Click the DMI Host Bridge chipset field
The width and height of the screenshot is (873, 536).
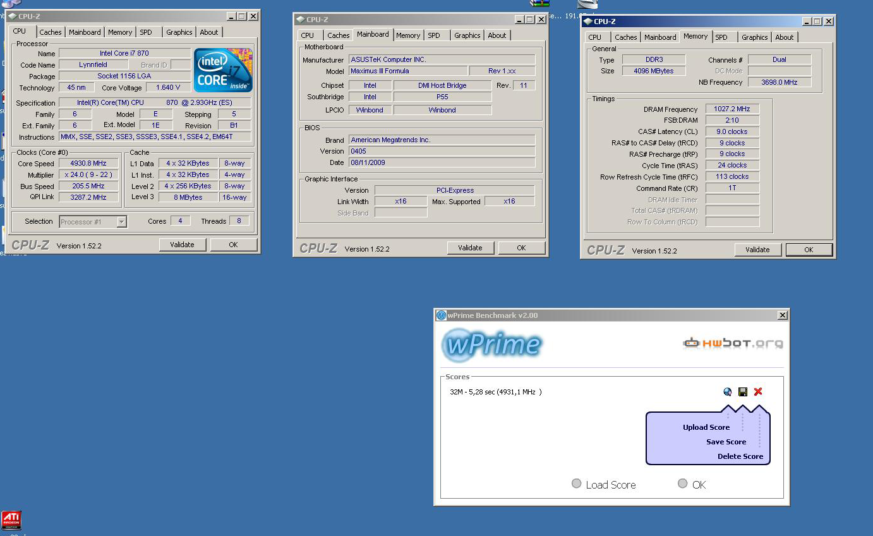(x=442, y=85)
